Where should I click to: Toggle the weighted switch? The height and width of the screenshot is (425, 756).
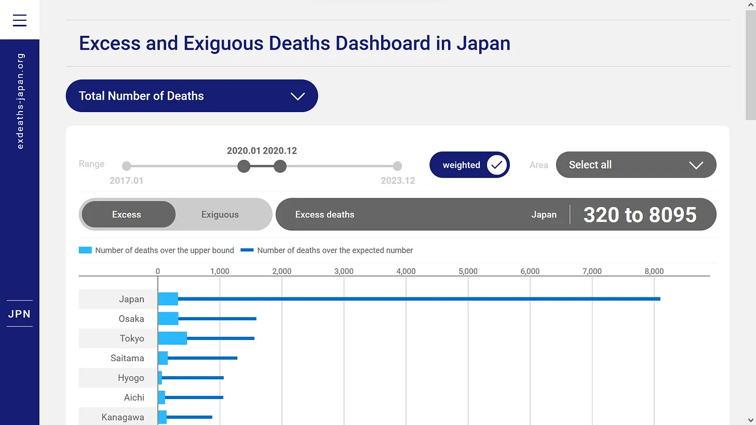[469, 165]
